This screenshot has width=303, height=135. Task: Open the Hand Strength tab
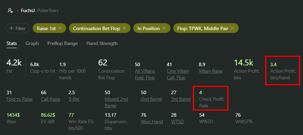[x=102, y=44]
